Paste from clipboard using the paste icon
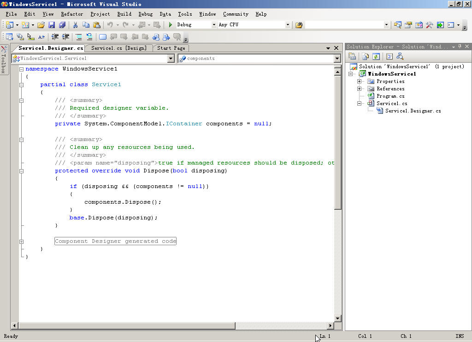 [x=96, y=25]
